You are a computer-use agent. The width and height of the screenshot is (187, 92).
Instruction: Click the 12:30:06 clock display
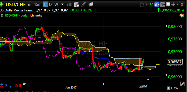143,86
